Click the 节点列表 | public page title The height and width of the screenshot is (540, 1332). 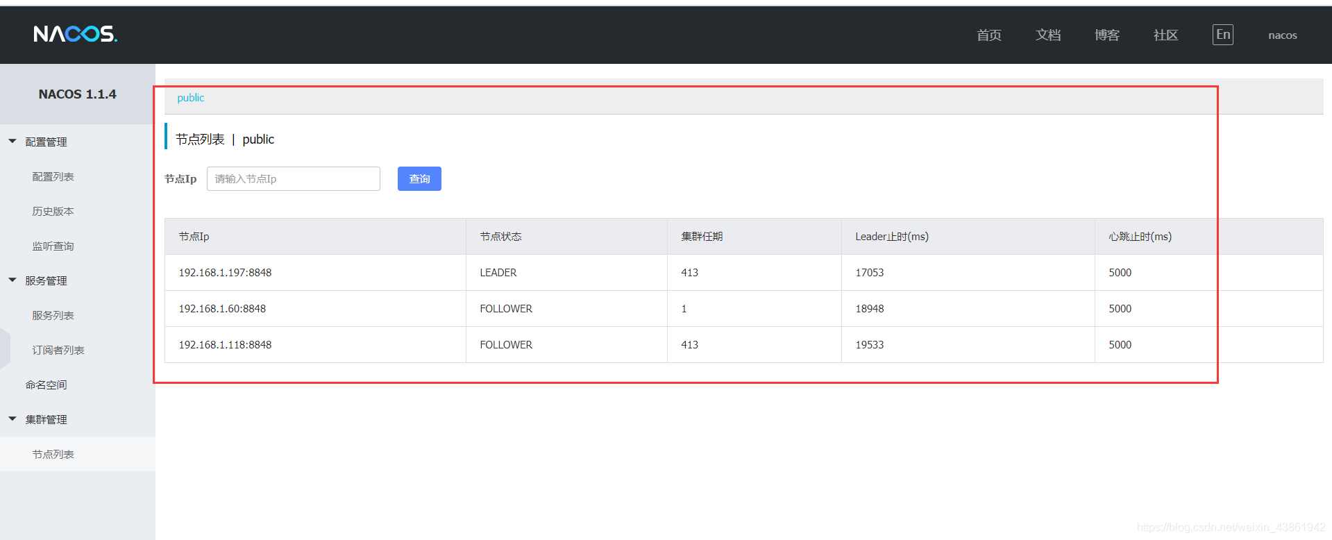(225, 140)
